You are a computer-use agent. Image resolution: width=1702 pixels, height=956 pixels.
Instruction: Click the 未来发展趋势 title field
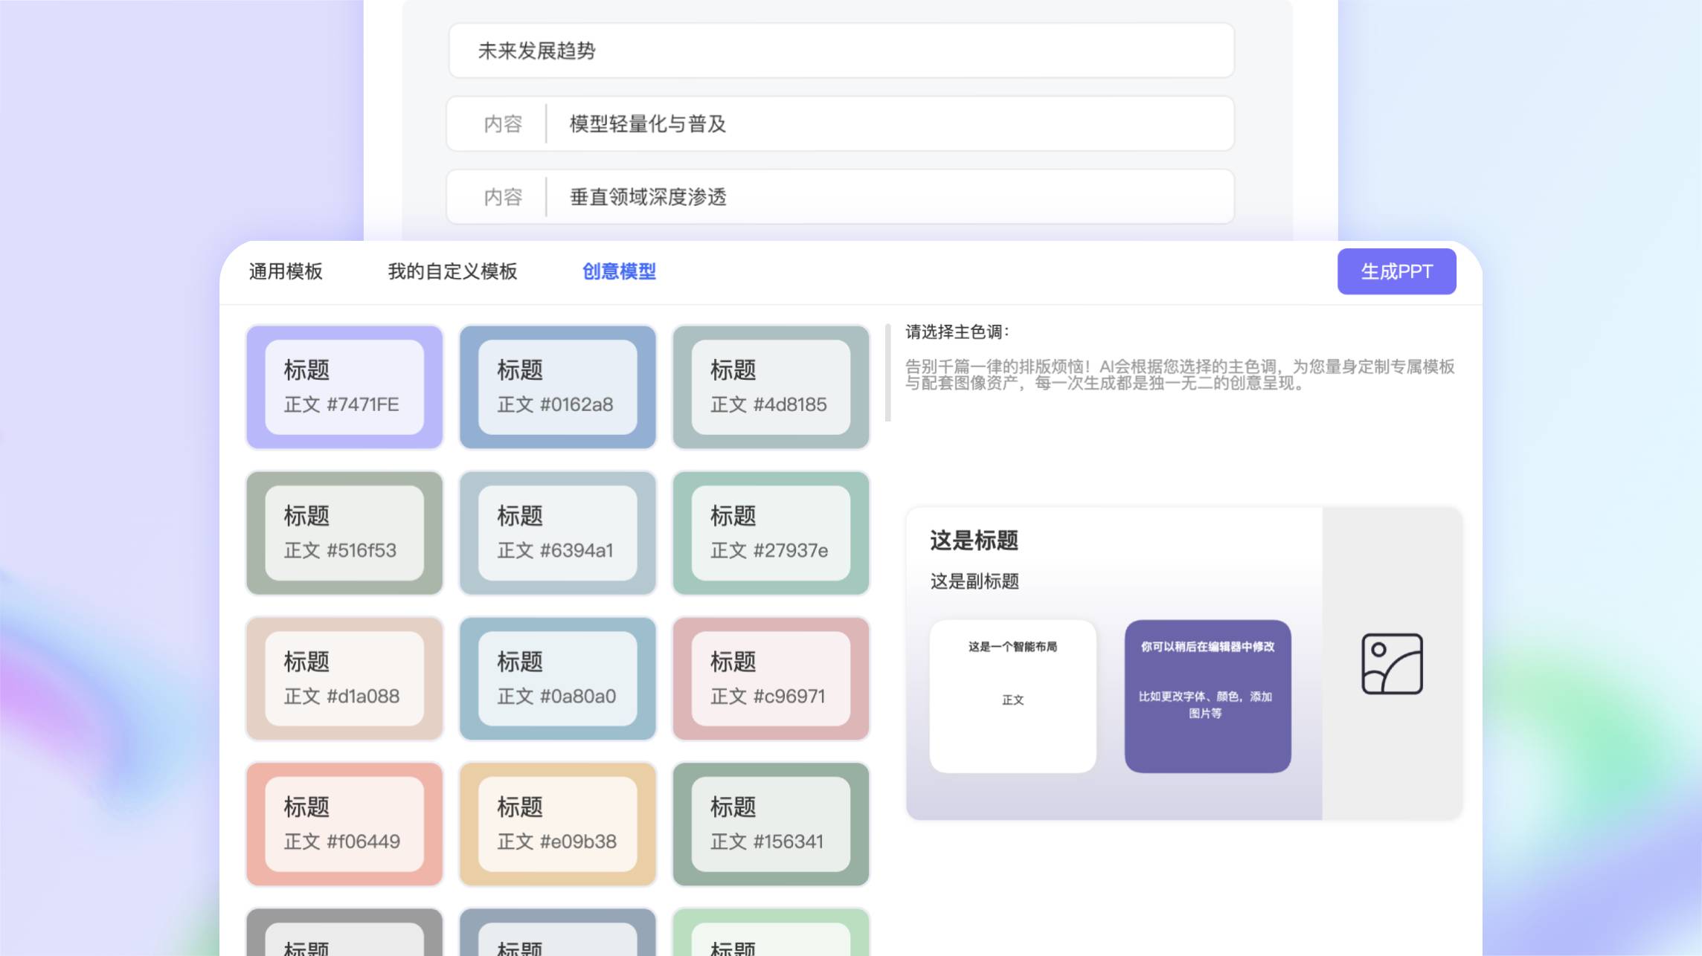click(x=841, y=51)
